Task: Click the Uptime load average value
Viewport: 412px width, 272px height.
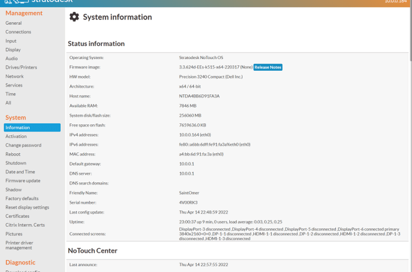Action: coord(230,222)
